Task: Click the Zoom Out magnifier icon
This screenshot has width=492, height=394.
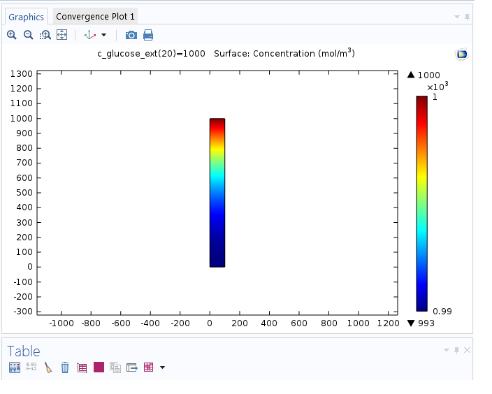Action: (29, 35)
